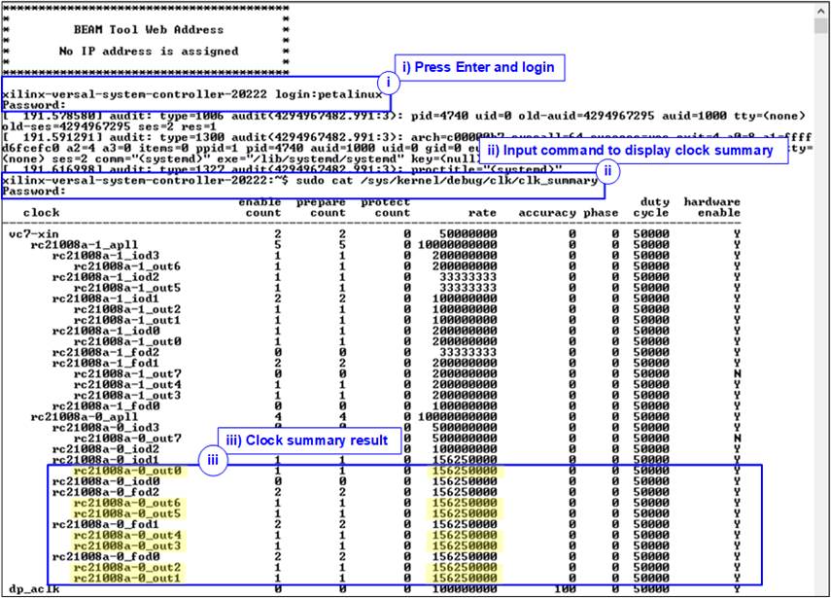Viewport: 831px width, 598px height.
Task: Select the "rc21008a-1_out6" clock name
Action: [127, 266]
